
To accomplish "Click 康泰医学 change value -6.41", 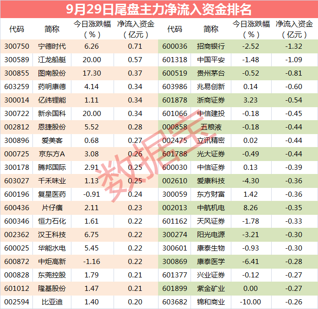I will pyautogui.click(x=250, y=262).
